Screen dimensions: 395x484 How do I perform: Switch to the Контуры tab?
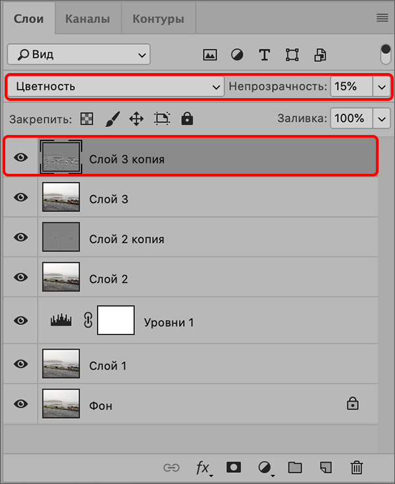click(158, 18)
